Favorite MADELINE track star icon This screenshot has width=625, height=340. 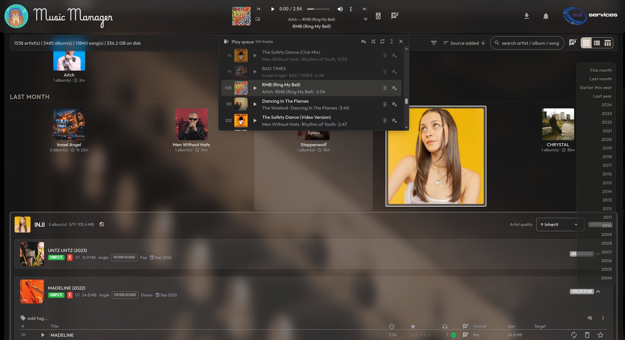600,335
